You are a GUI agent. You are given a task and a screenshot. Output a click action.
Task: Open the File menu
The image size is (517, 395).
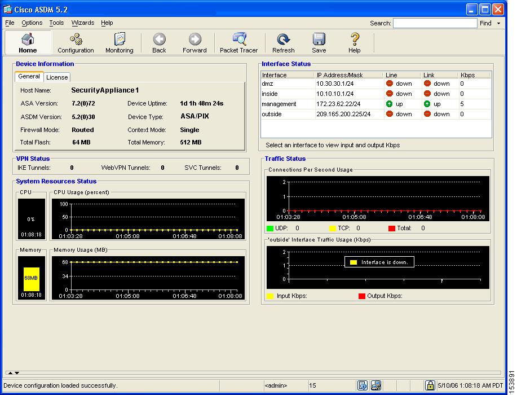[x=10, y=23]
